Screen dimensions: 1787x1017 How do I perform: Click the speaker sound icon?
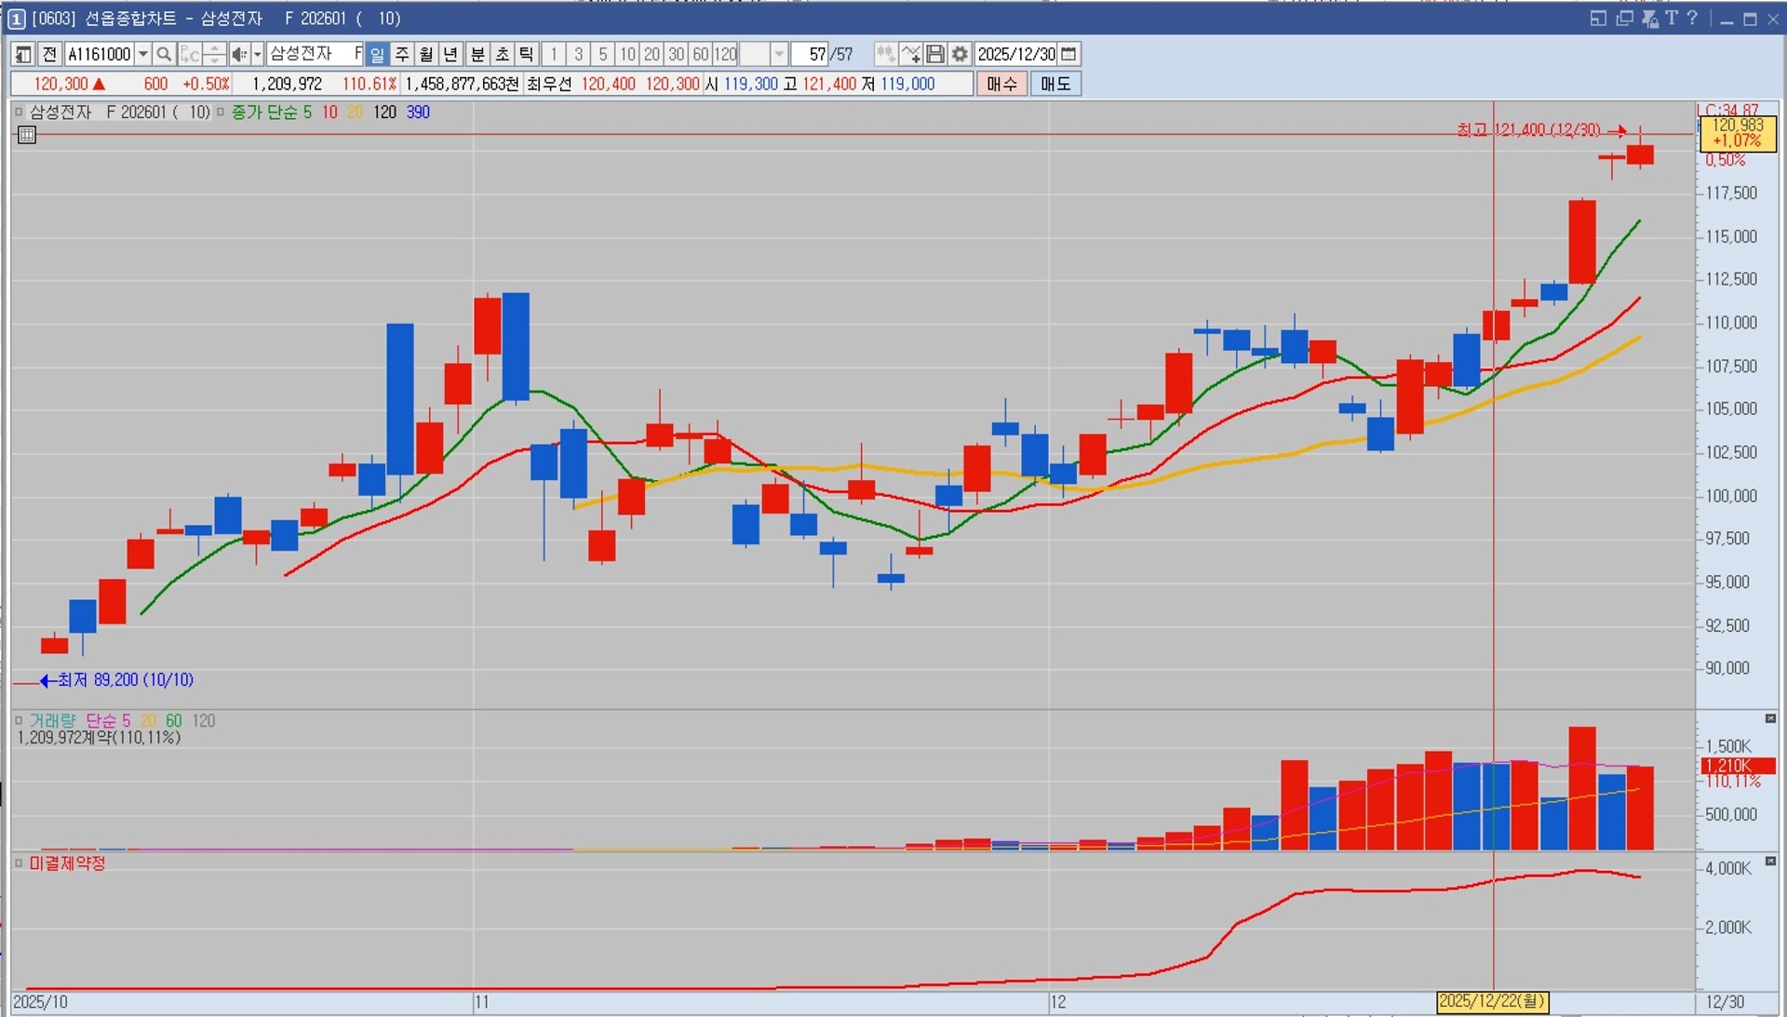tap(238, 54)
